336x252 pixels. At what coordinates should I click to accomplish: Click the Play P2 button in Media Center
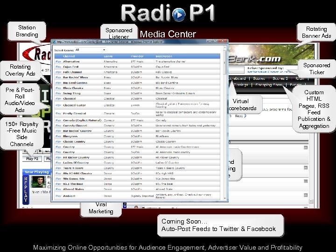[32, 159]
